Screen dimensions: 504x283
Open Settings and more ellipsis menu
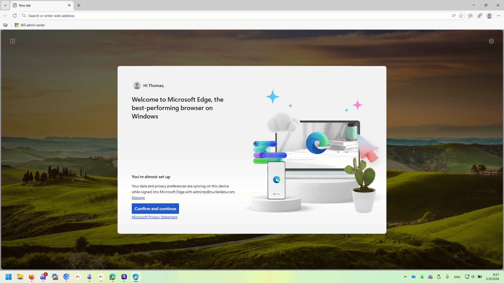tap(499, 16)
